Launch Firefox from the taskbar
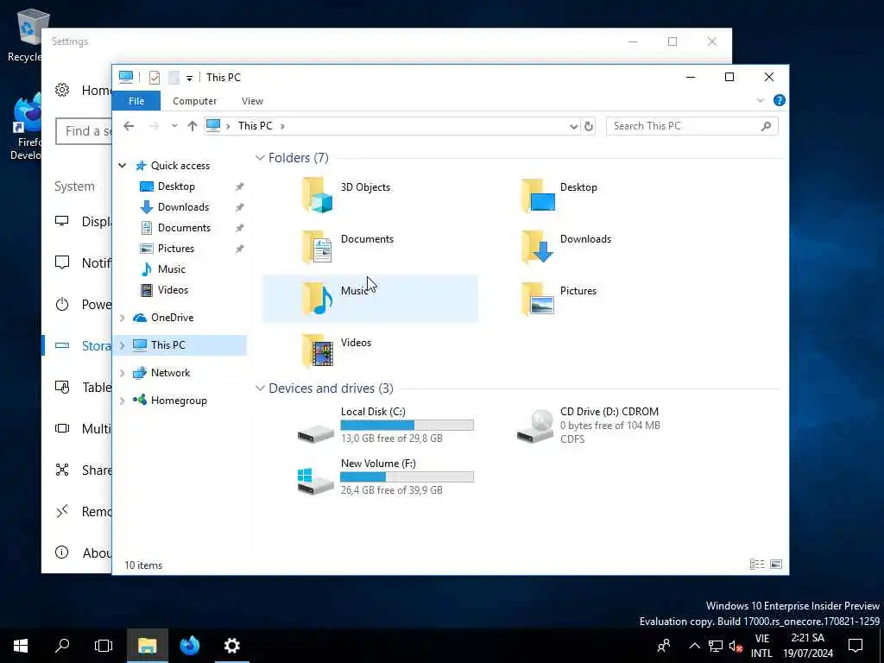 coord(189,646)
